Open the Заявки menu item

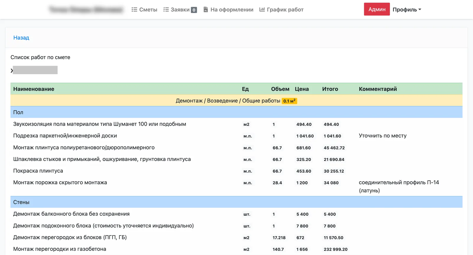(180, 9)
